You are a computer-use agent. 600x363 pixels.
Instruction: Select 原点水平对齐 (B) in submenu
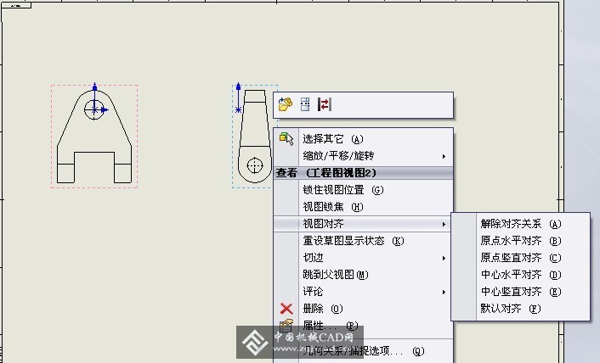pyautogui.click(x=520, y=241)
